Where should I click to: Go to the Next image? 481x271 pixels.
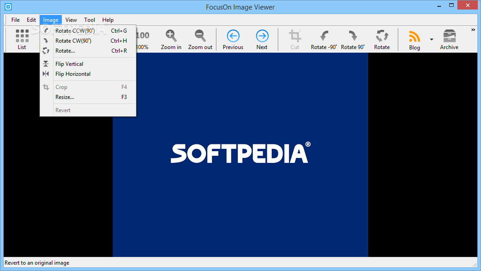coord(262,39)
